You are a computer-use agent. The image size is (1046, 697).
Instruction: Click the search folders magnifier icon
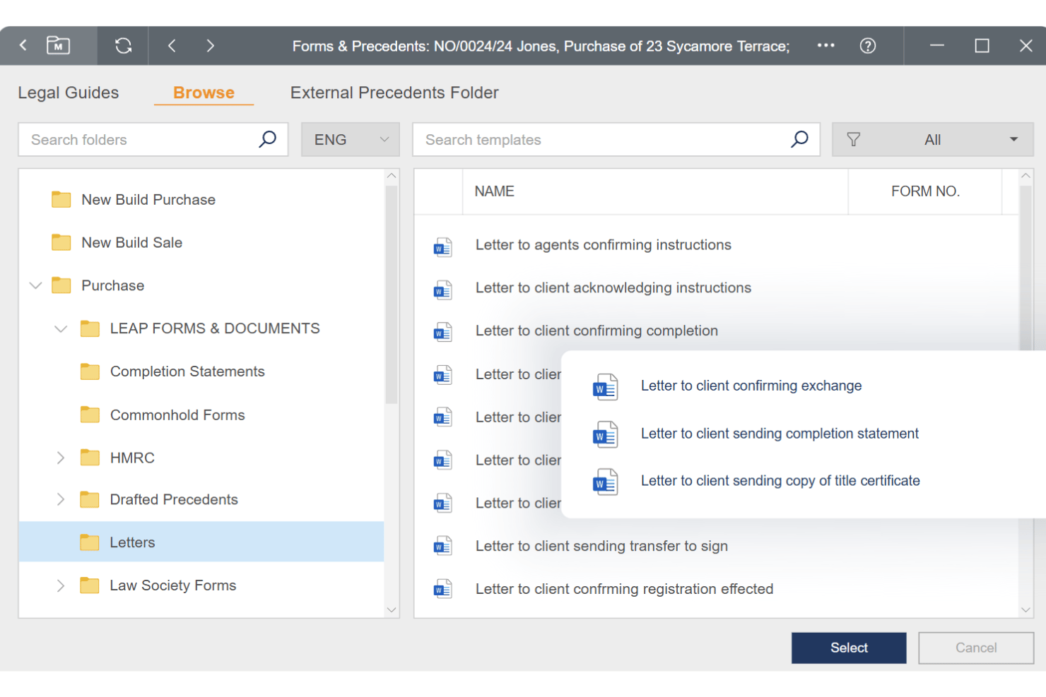[x=267, y=139]
